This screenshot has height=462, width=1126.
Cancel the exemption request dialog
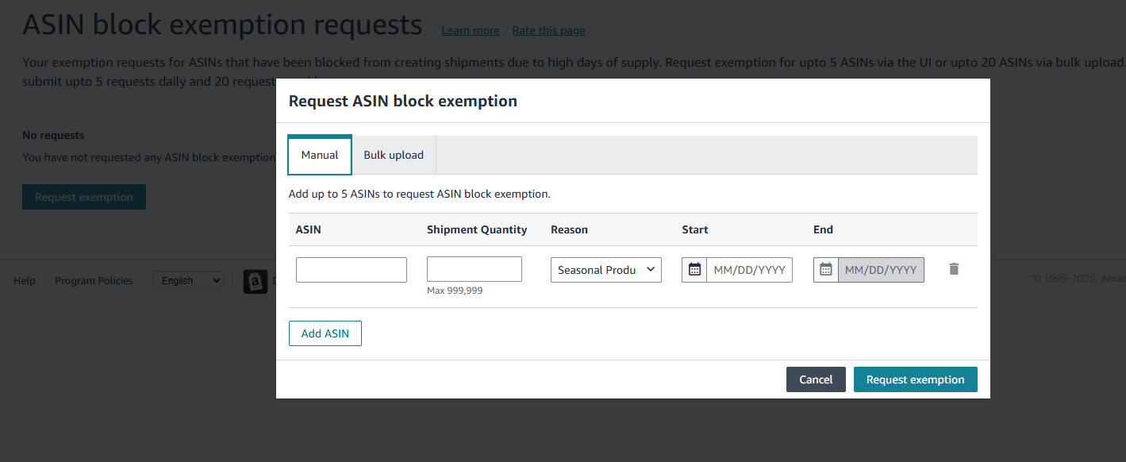click(x=816, y=379)
